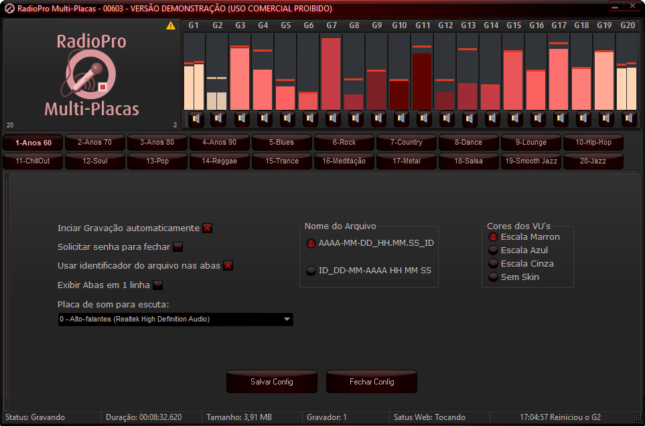Click the G11 VU meter bar
The width and height of the screenshot is (645, 426).
(x=422, y=72)
